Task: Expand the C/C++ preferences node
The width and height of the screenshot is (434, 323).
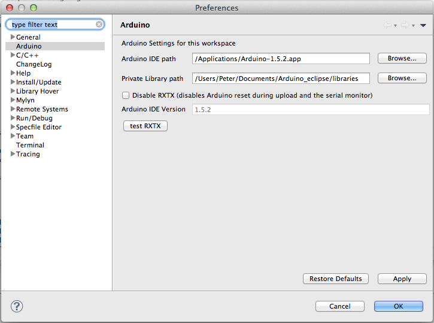Action: 13,55
